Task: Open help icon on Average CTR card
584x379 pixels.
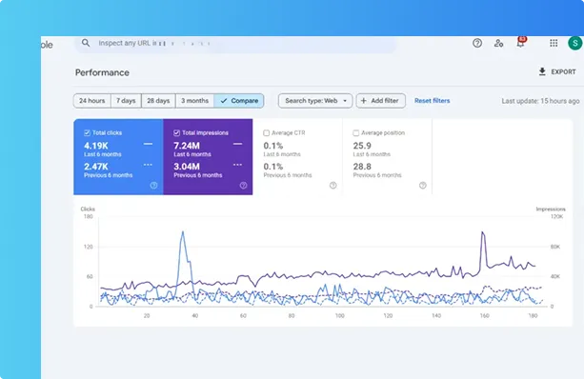Action: (333, 185)
